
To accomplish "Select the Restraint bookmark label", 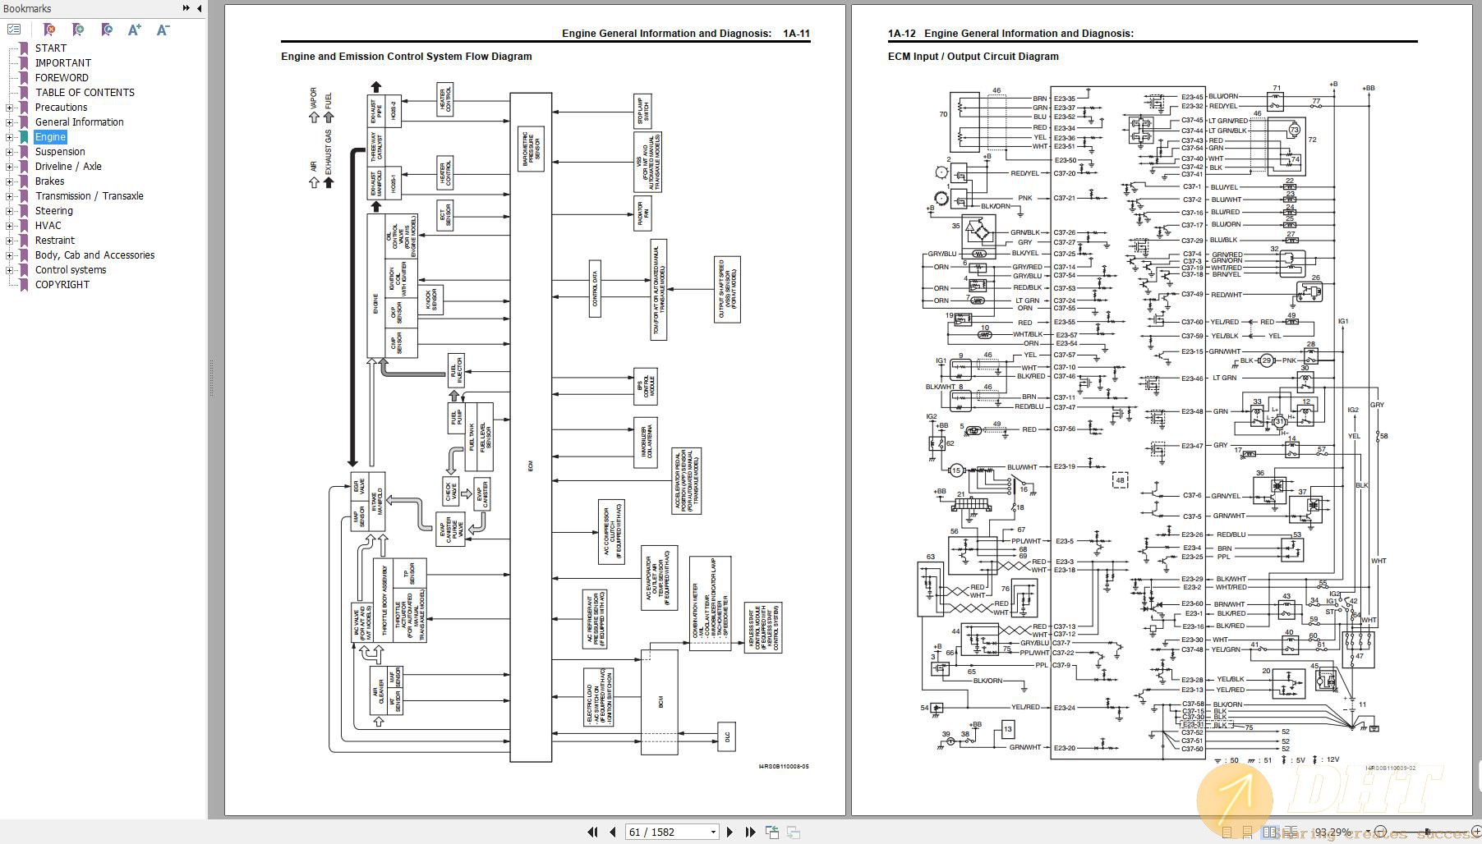I will (54, 241).
